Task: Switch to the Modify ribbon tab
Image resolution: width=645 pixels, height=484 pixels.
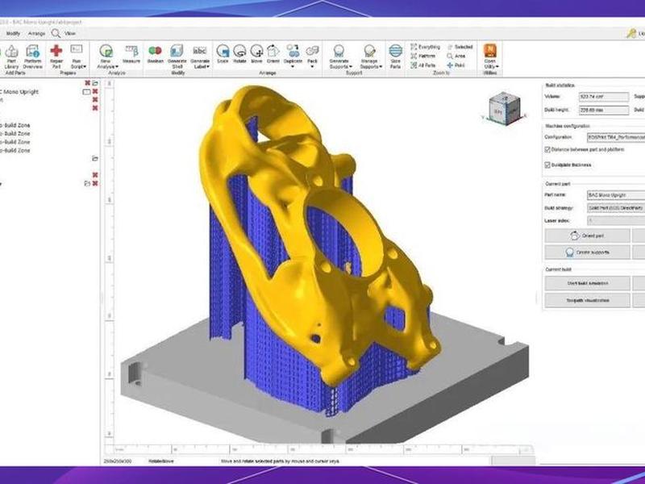Action: (13, 33)
